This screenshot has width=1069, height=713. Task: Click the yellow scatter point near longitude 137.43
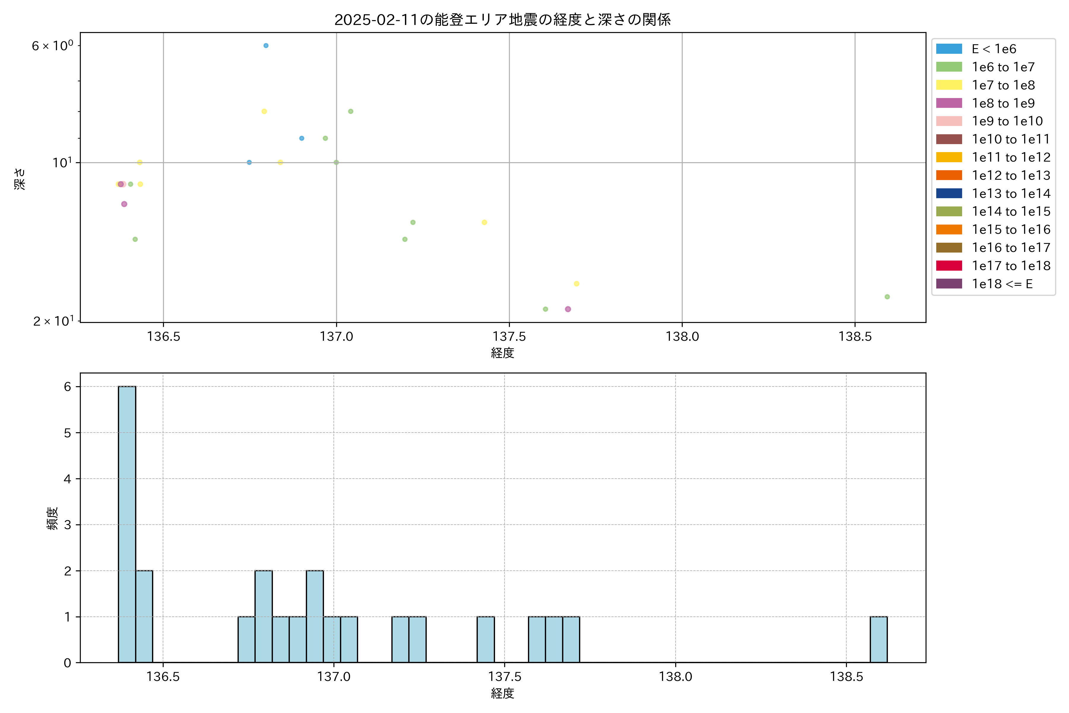point(484,222)
